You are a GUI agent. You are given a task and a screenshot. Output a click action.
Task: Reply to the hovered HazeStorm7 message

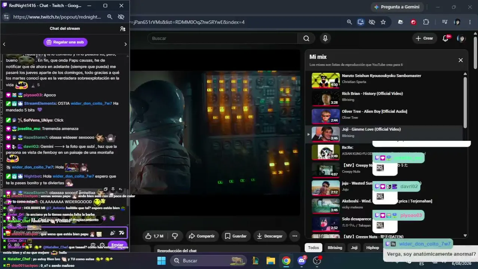tap(120, 189)
